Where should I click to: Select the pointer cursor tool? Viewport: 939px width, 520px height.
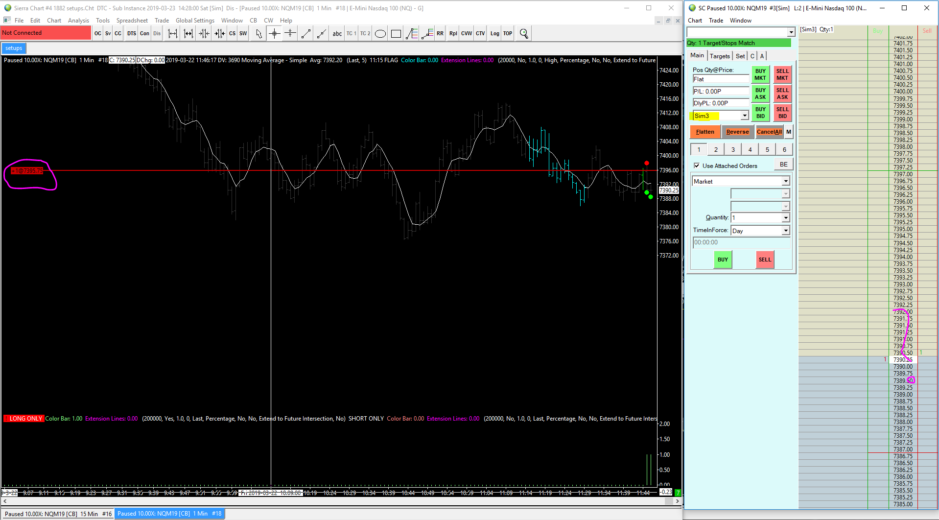tap(259, 33)
